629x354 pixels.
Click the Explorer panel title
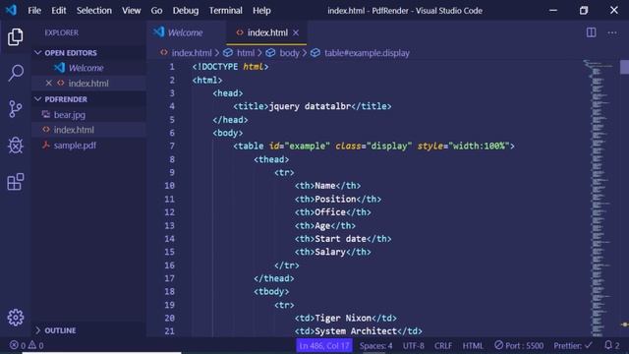pos(61,32)
